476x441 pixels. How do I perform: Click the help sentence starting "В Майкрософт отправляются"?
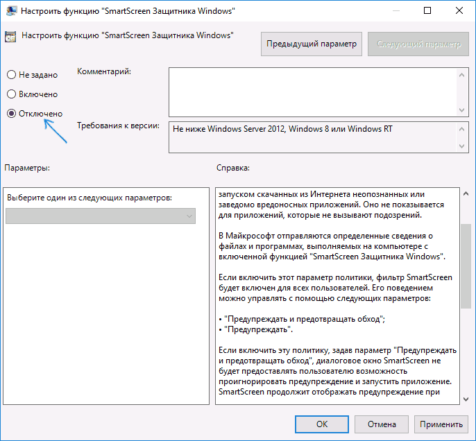pyautogui.click(x=332, y=246)
